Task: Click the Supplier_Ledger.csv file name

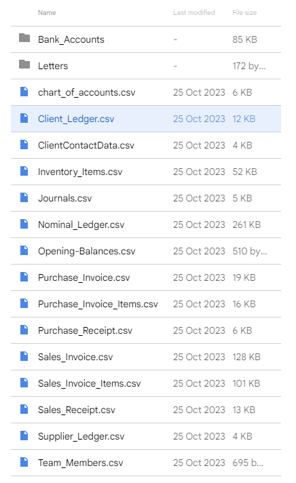Action: [x=81, y=436]
